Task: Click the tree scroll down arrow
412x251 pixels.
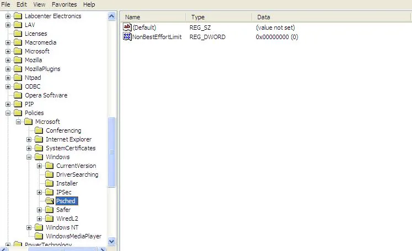Action: [111, 241]
